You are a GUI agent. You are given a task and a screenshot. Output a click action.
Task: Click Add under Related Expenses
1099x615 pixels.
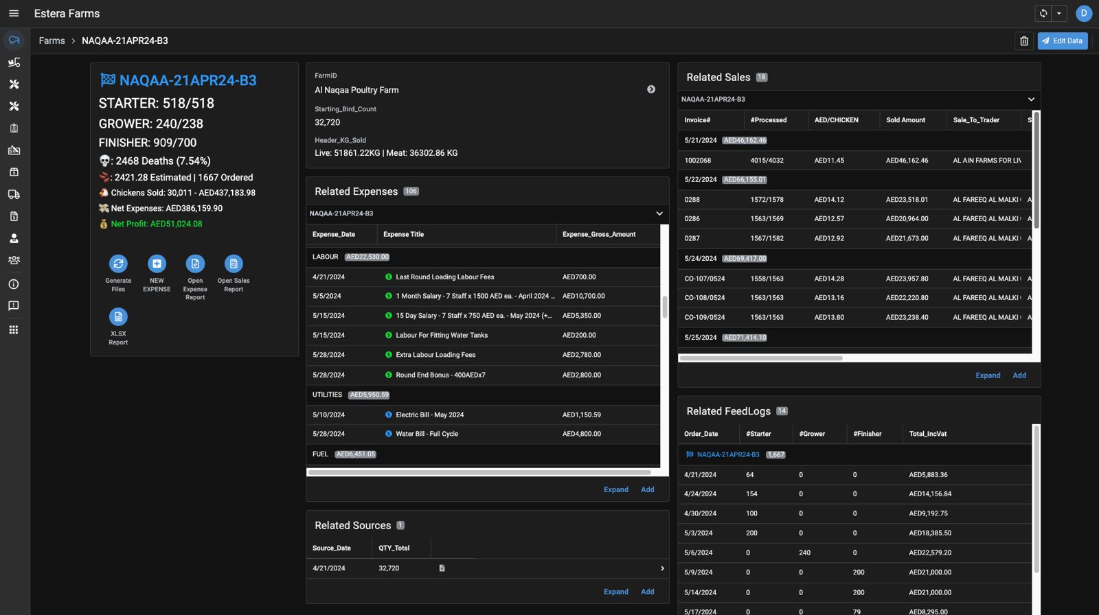click(648, 490)
